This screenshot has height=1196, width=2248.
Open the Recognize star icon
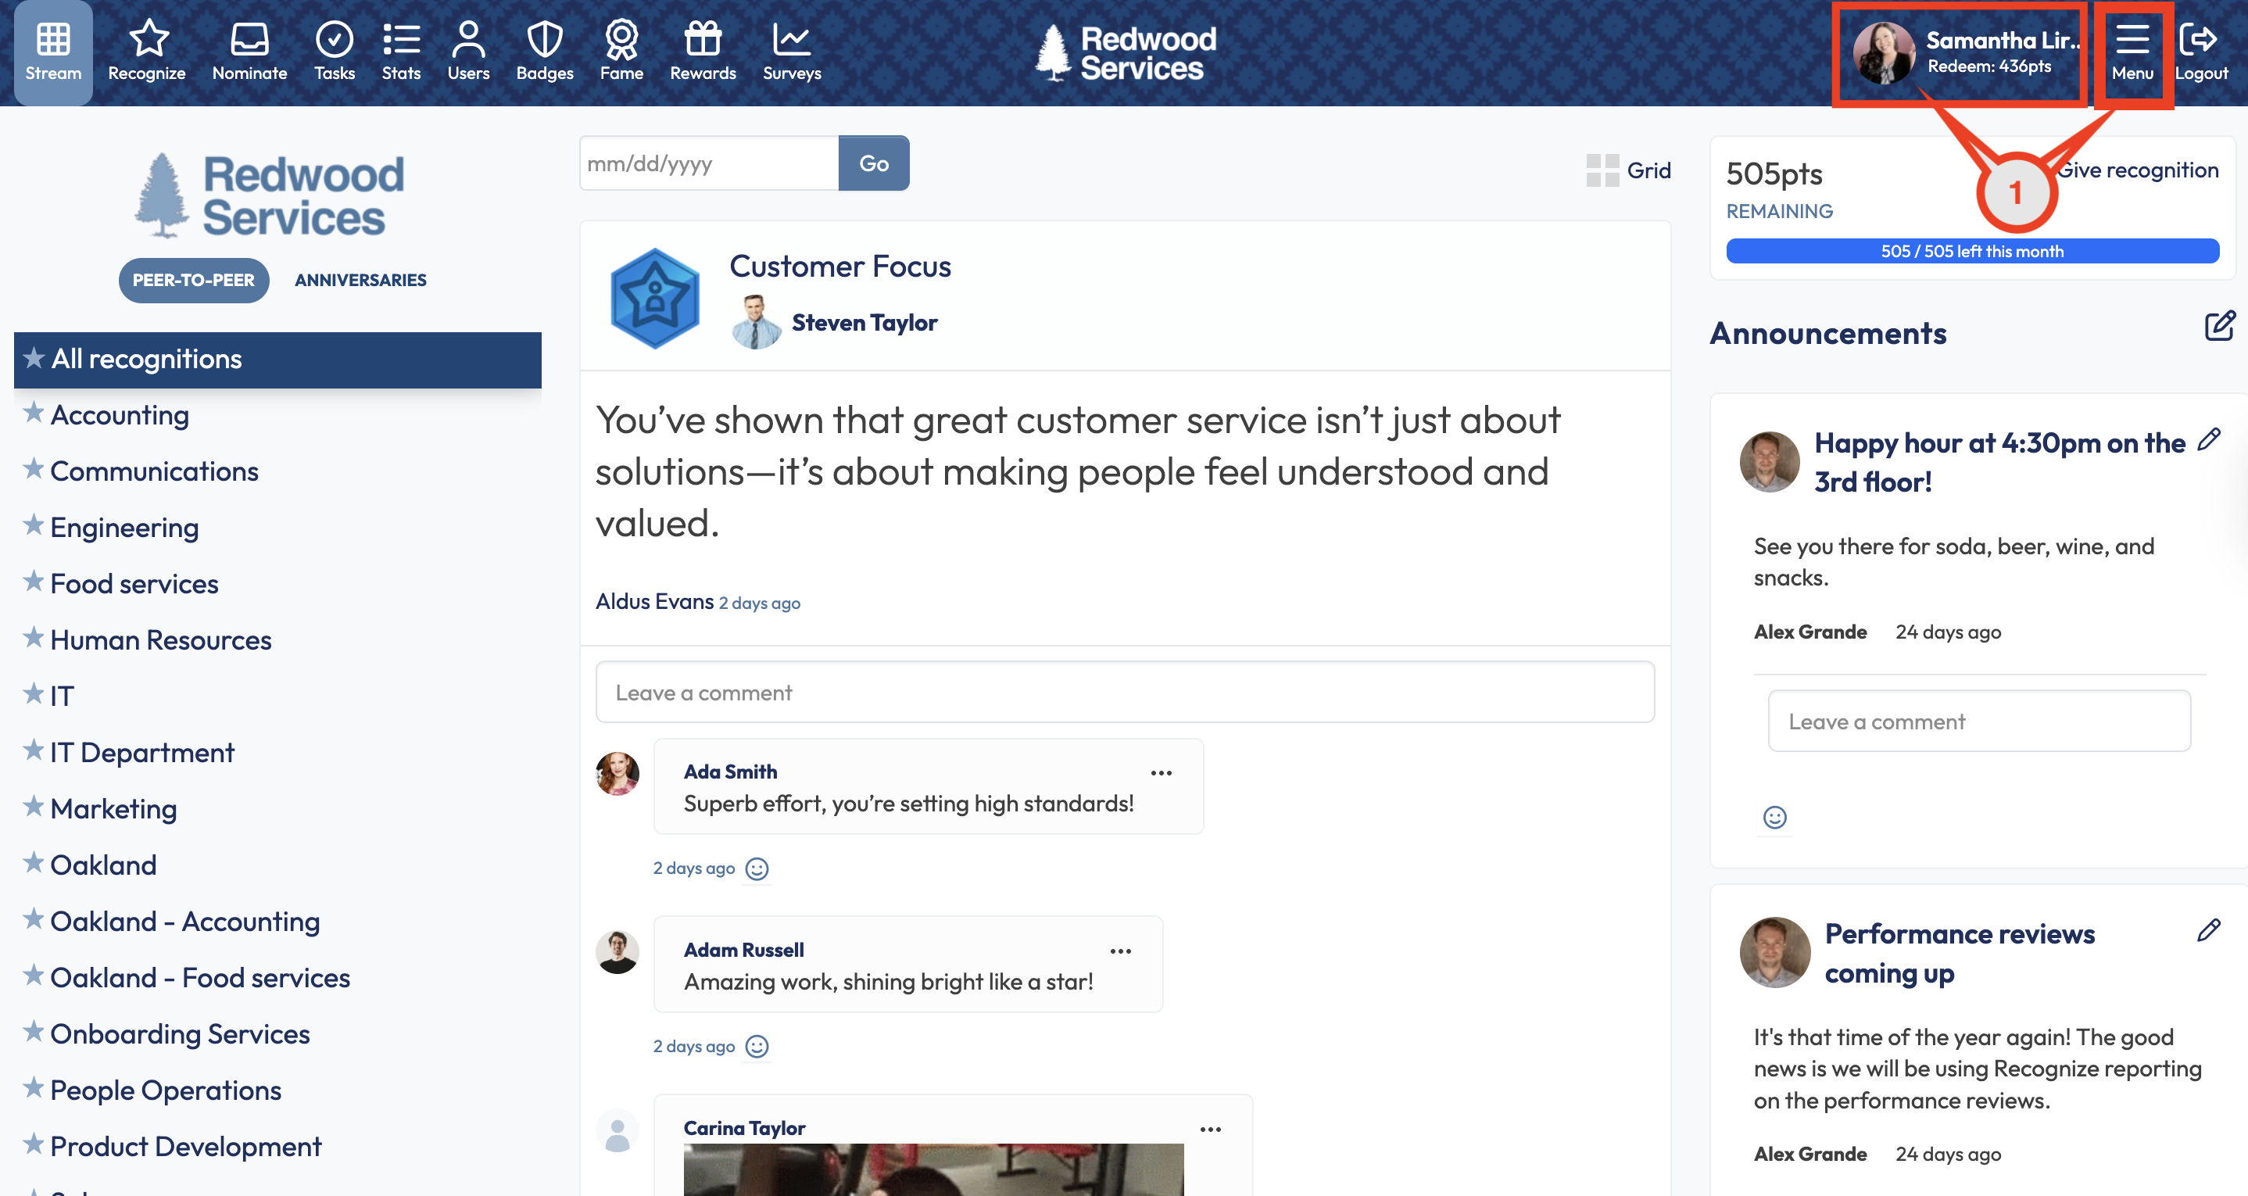coord(148,39)
